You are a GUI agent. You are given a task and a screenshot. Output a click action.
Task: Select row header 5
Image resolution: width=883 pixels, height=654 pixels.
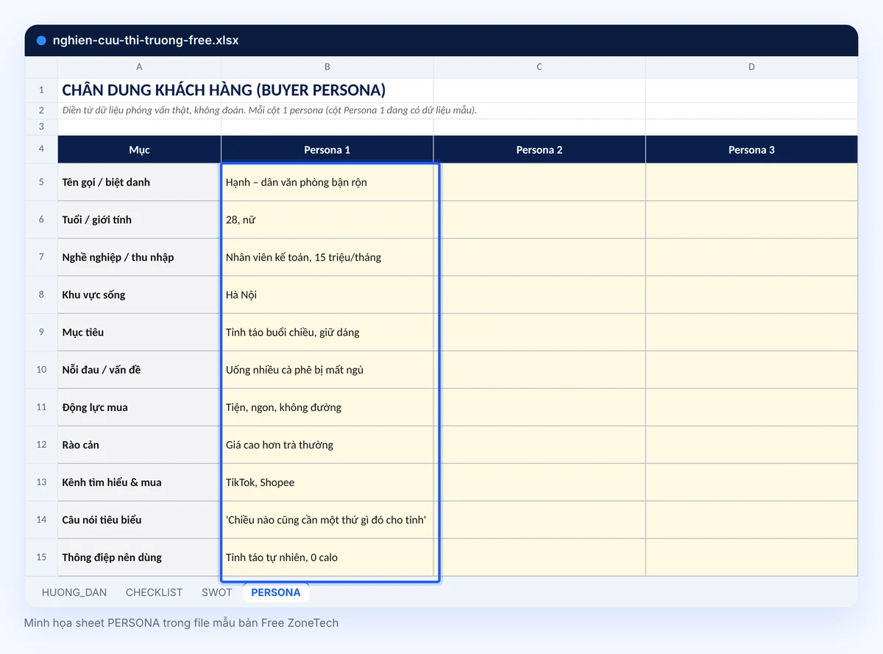(41, 182)
